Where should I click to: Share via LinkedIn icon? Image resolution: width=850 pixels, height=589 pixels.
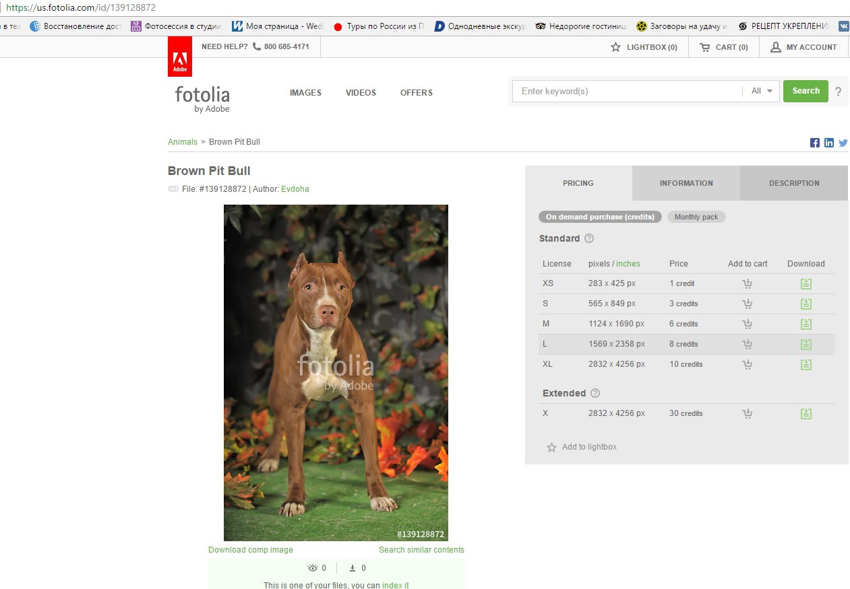[x=829, y=143]
